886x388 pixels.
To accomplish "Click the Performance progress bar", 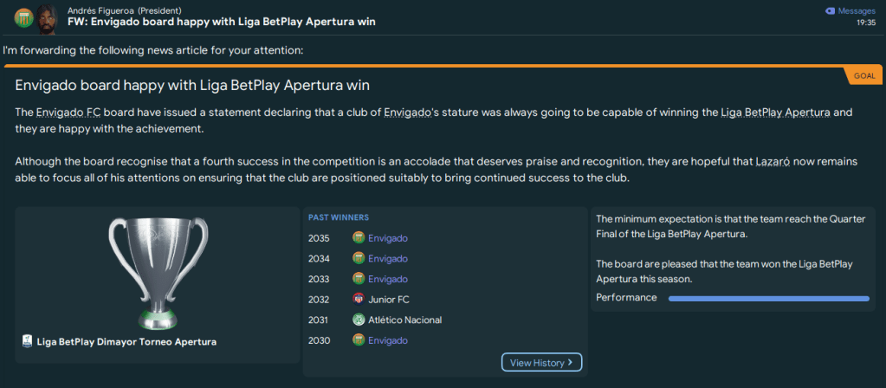I will click(768, 298).
